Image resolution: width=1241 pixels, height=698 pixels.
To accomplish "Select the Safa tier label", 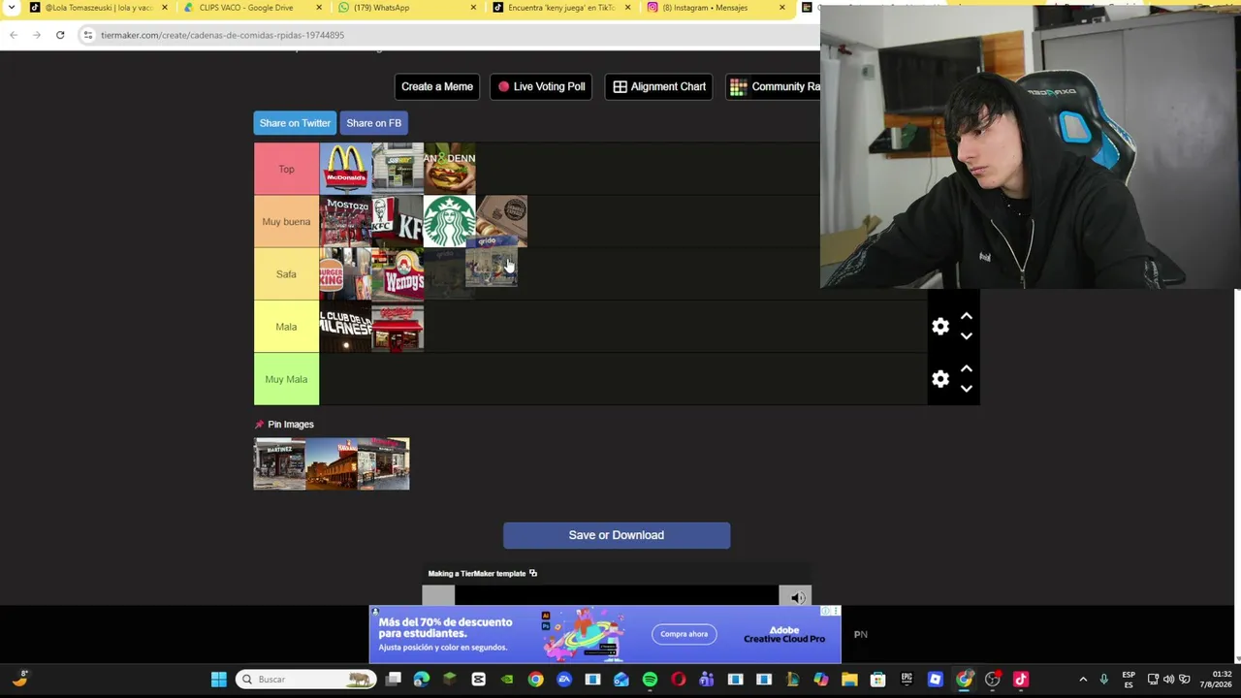I will click(286, 274).
